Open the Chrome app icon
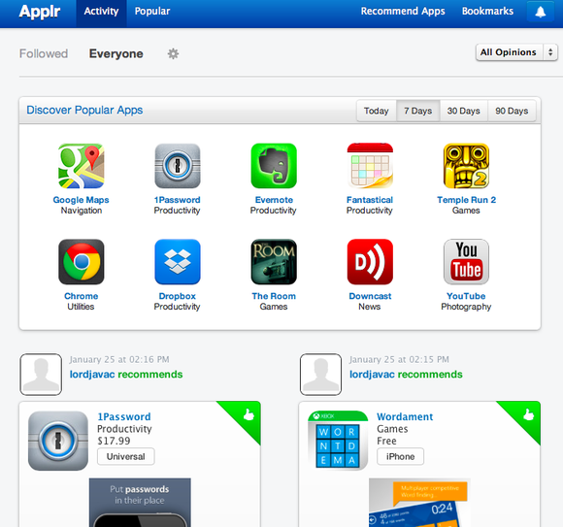 (82, 262)
